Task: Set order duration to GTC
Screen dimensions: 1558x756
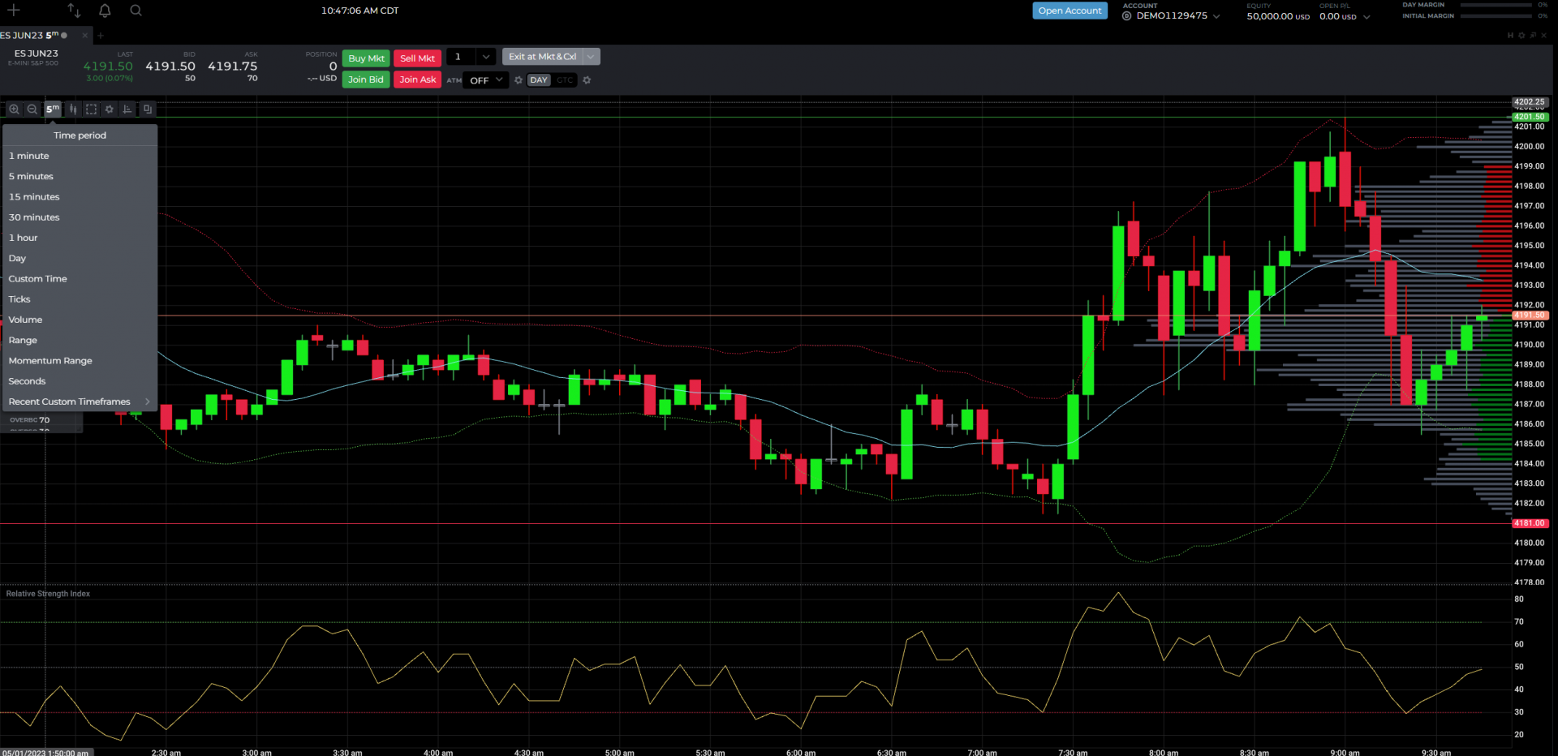Action: click(565, 80)
